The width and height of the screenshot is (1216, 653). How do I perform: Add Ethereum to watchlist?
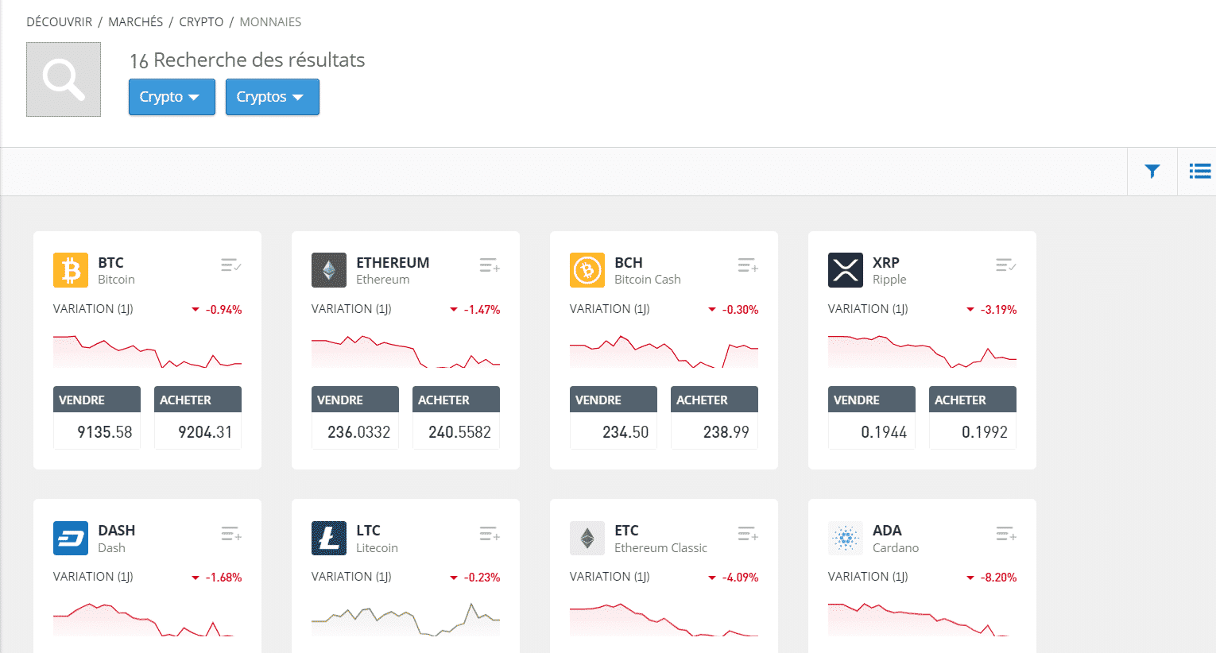(490, 265)
